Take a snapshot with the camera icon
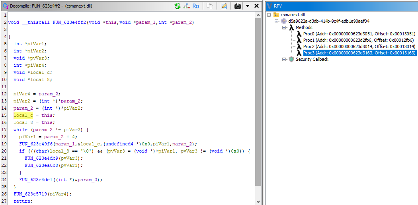This screenshot has height=205, width=418. tap(238, 6)
